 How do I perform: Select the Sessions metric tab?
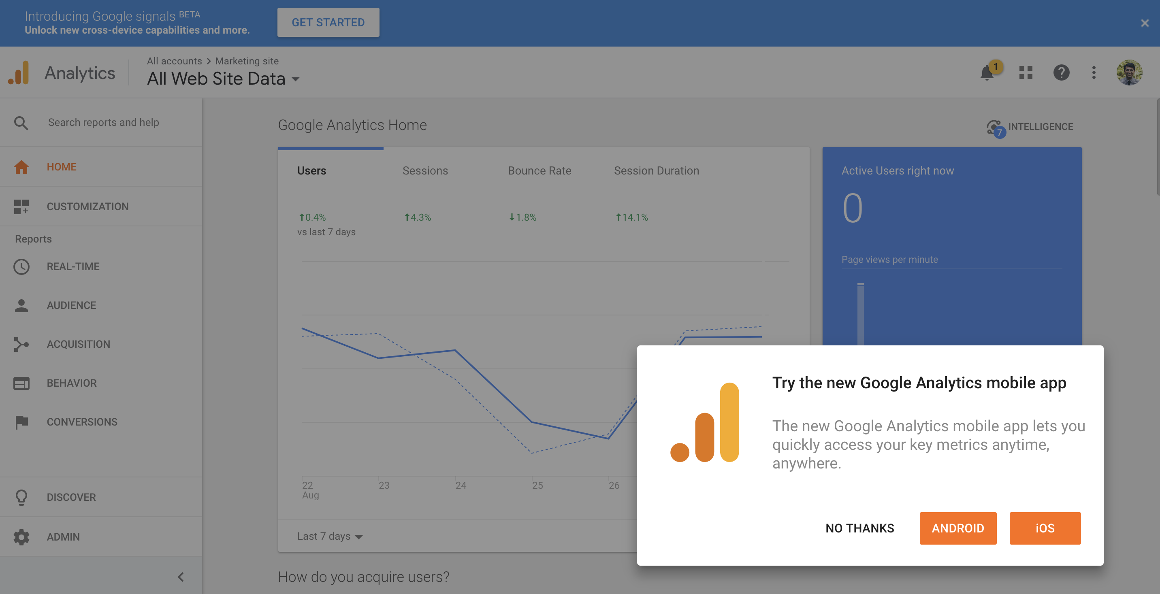point(425,170)
